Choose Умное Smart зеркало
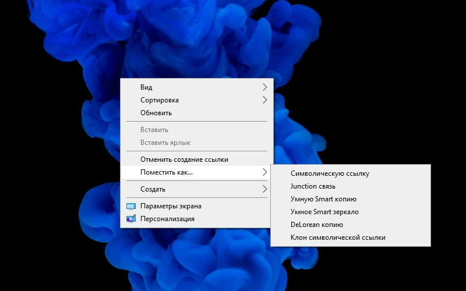This screenshot has height=291, width=466. (x=351, y=212)
